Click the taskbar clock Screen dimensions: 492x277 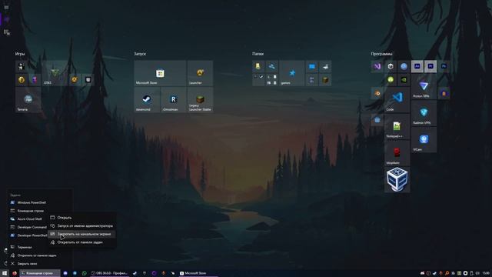(487, 273)
